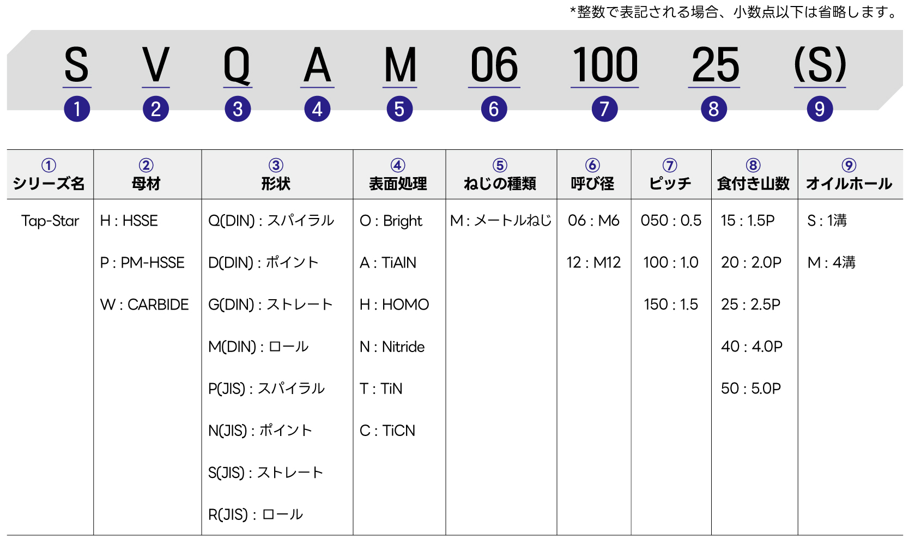Click the blue circle numbered 2
This screenshot has width=909, height=545.
pyautogui.click(x=156, y=109)
